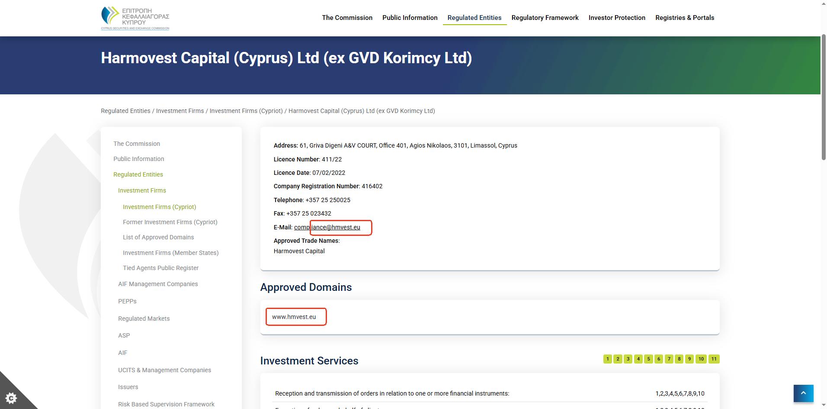
Task: Open Public Information top menu
Action: pos(410,18)
